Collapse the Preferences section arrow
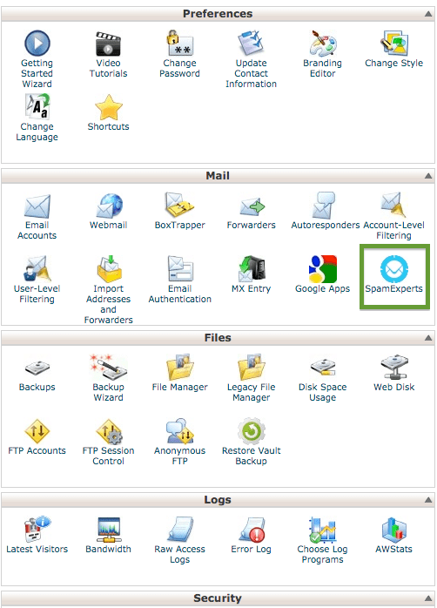Screen dimensions: 437x608 click(x=428, y=14)
